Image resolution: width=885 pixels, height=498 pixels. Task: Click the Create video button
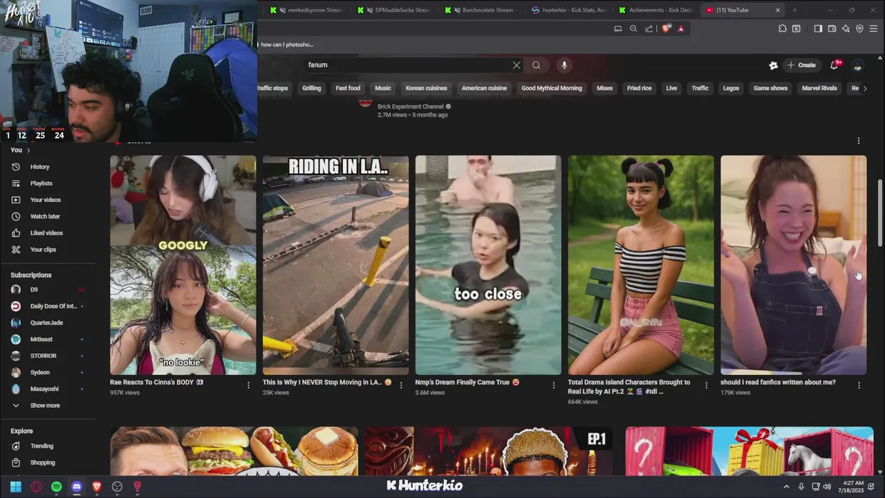pos(801,65)
